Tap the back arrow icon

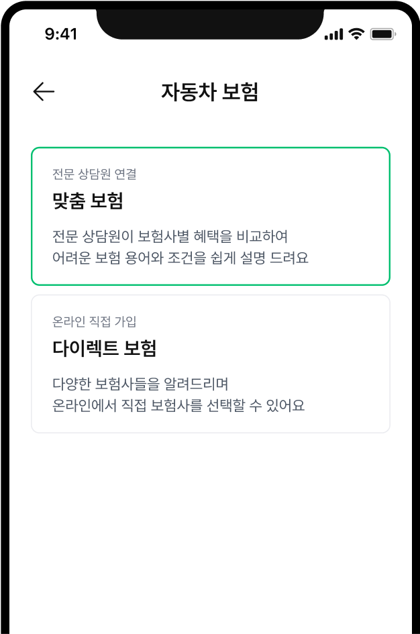[44, 92]
